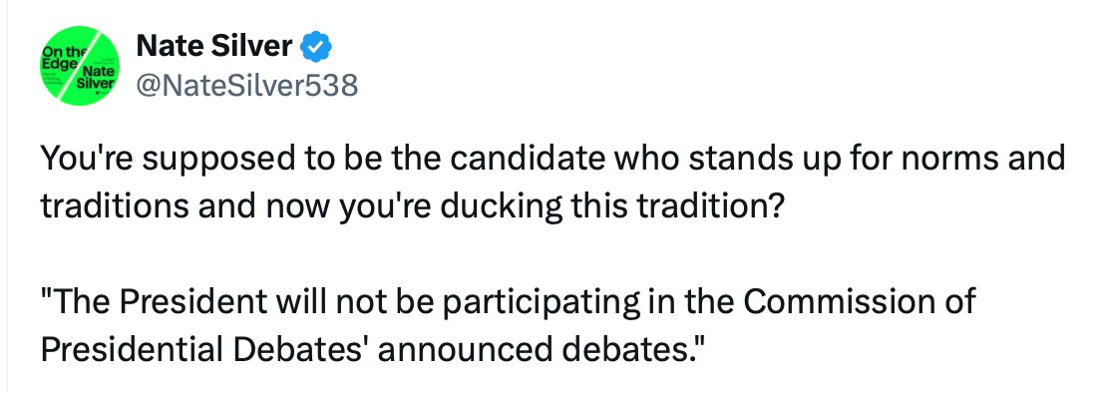Click the blue verified checkmark badge
The image size is (1105, 393).
coord(316,47)
